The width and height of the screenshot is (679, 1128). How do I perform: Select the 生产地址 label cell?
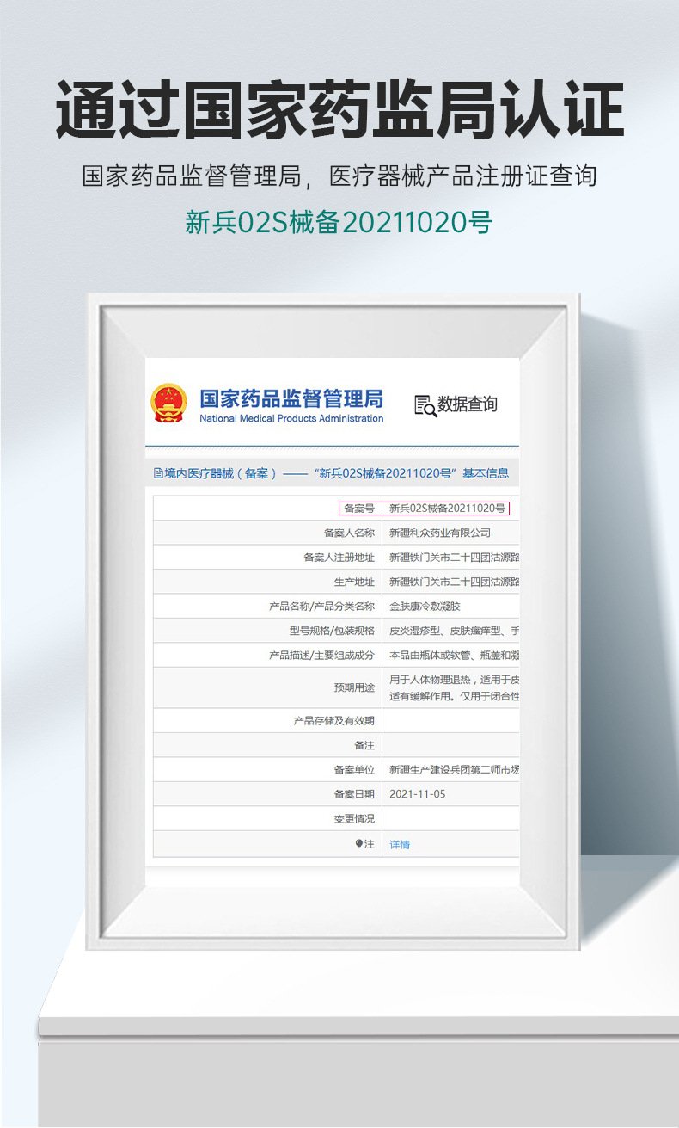pyautogui.click(x=268, y=582)
